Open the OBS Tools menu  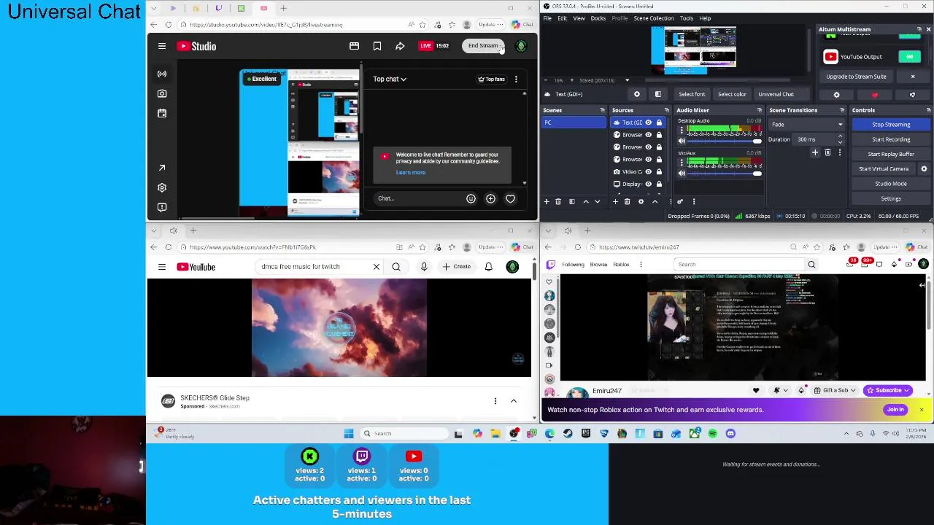pyautogui.click(x=687, y=18)
